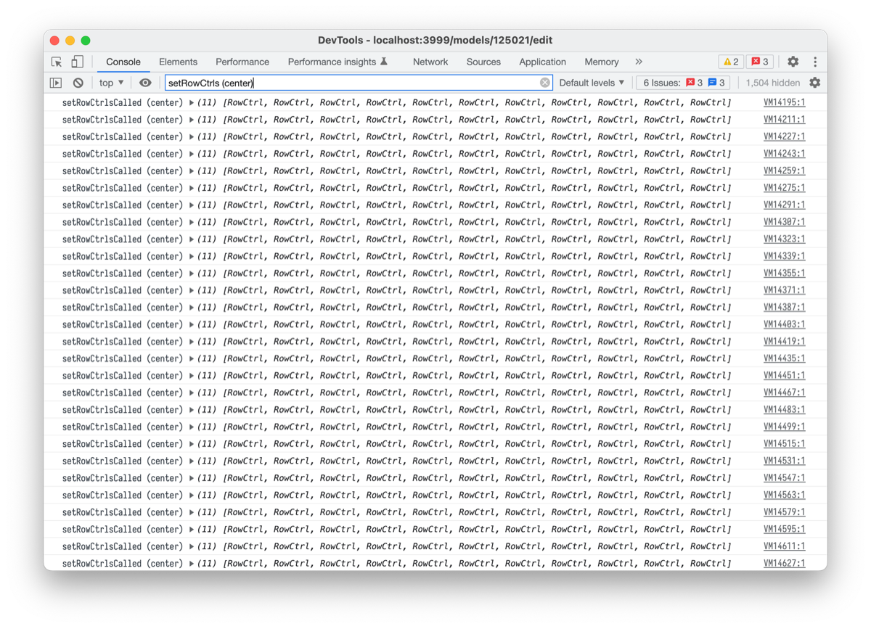Activate the inspect element picker icon
This screenshot has height=629, width=871.
pyautogui.click(x=57, y=62)
